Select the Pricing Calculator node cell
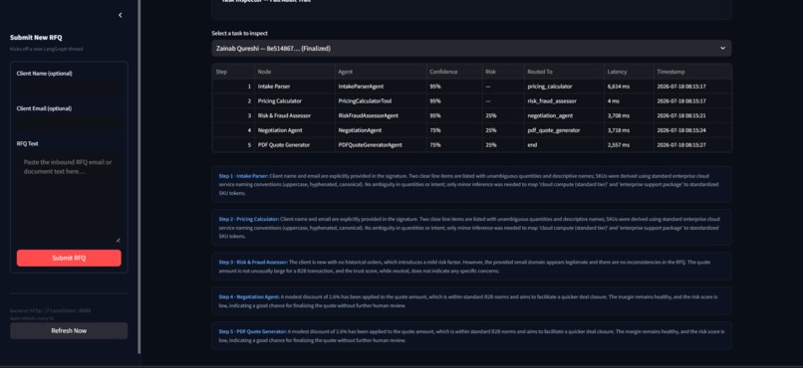This screenshot has width=803, height=368. pos(295,101)
